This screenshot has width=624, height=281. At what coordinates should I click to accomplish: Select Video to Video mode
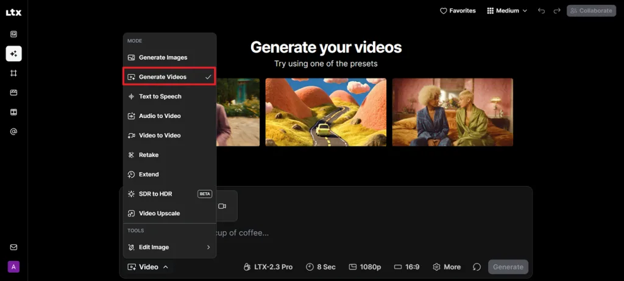click(x=169, y=136)
